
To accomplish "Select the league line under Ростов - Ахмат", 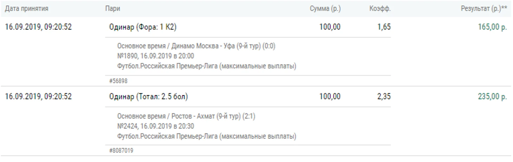I will pyautogui.click(x=207, y=136).
